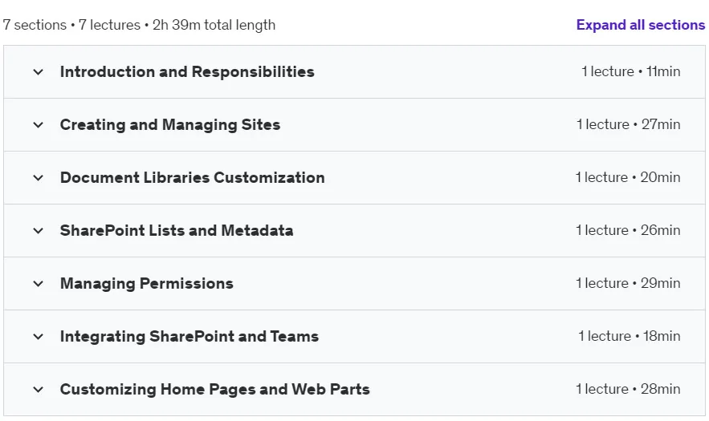Click the 1 lecture 18min label
Screen dimensions: 709x421
tap(629, 336)
